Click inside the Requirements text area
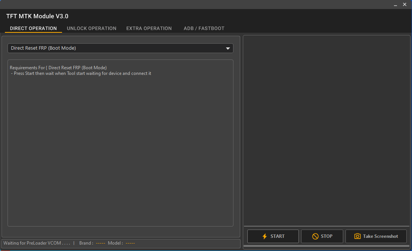412x251 pixels. pos(120,151)
